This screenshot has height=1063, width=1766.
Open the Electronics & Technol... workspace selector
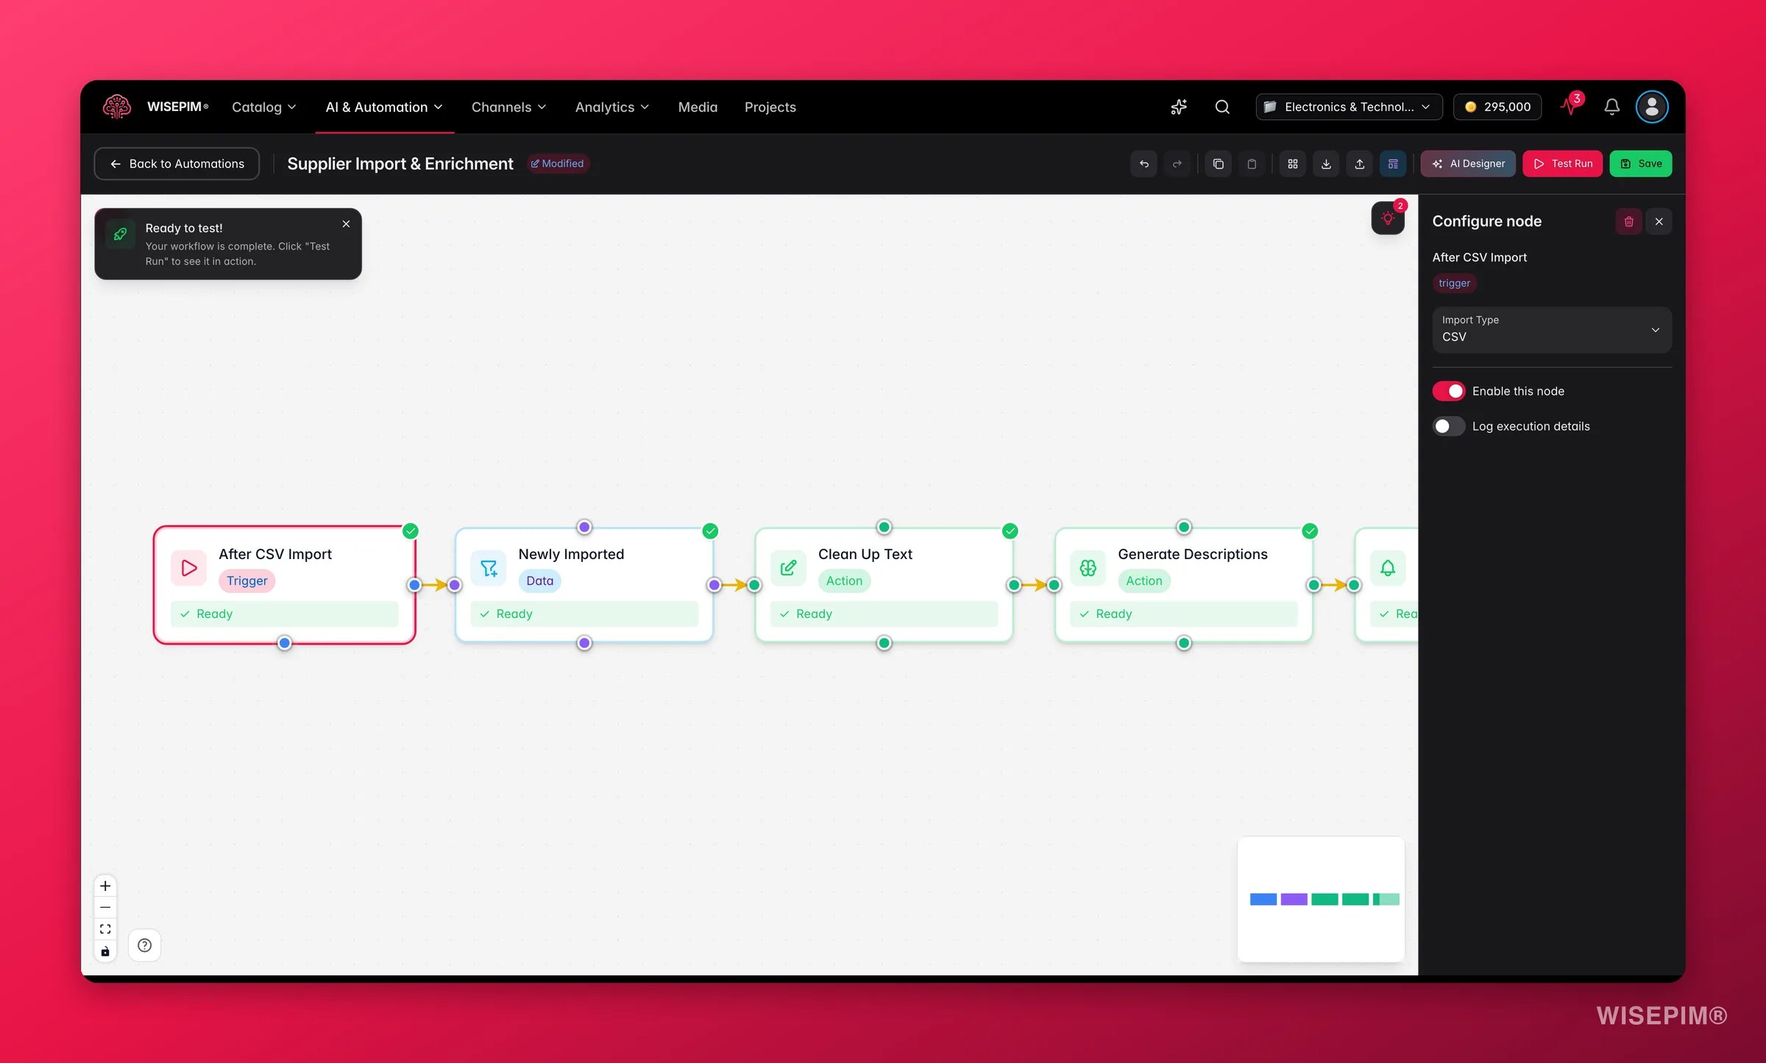tap(1349, 107)
